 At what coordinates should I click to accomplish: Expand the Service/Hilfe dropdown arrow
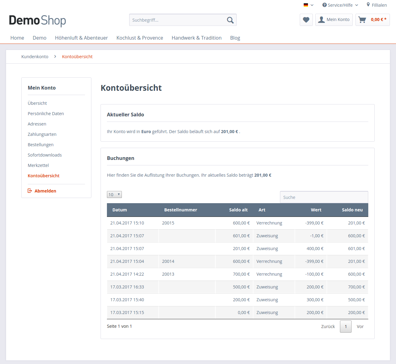(357, 5)
